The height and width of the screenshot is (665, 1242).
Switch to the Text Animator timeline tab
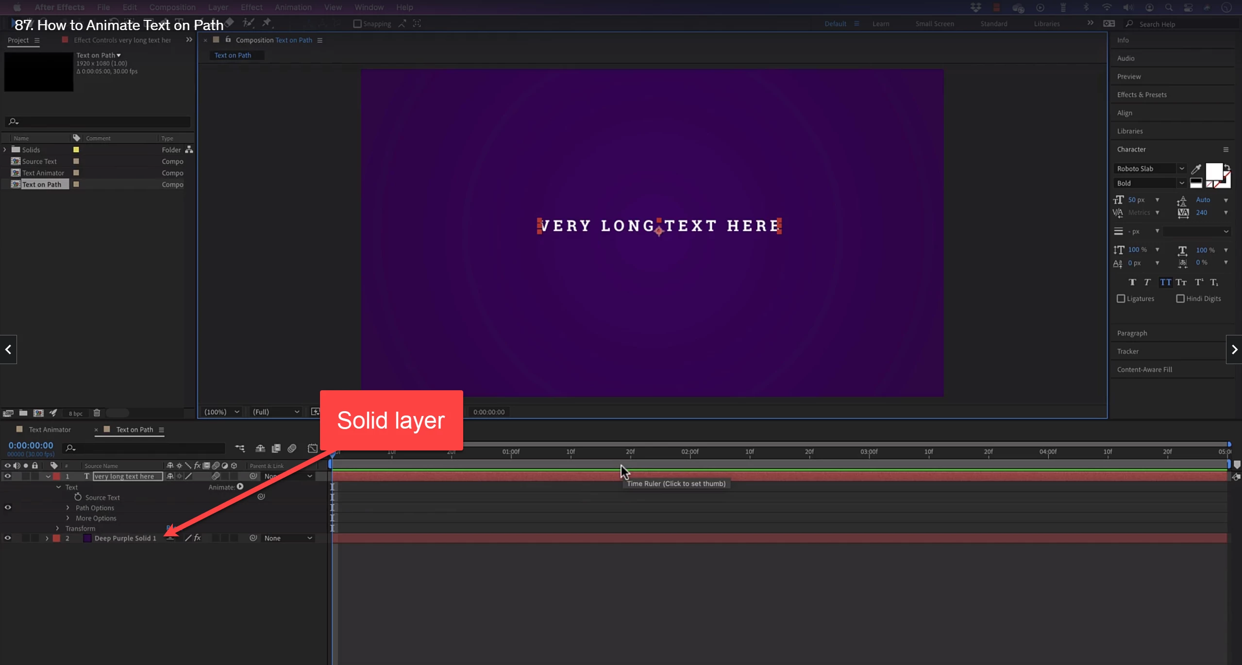tap(50, 430)
